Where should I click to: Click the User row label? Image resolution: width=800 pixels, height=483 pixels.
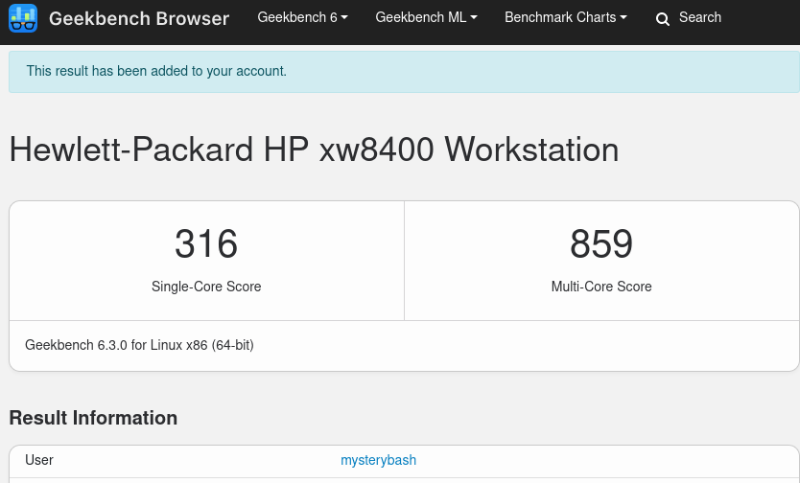coord(38,460)
